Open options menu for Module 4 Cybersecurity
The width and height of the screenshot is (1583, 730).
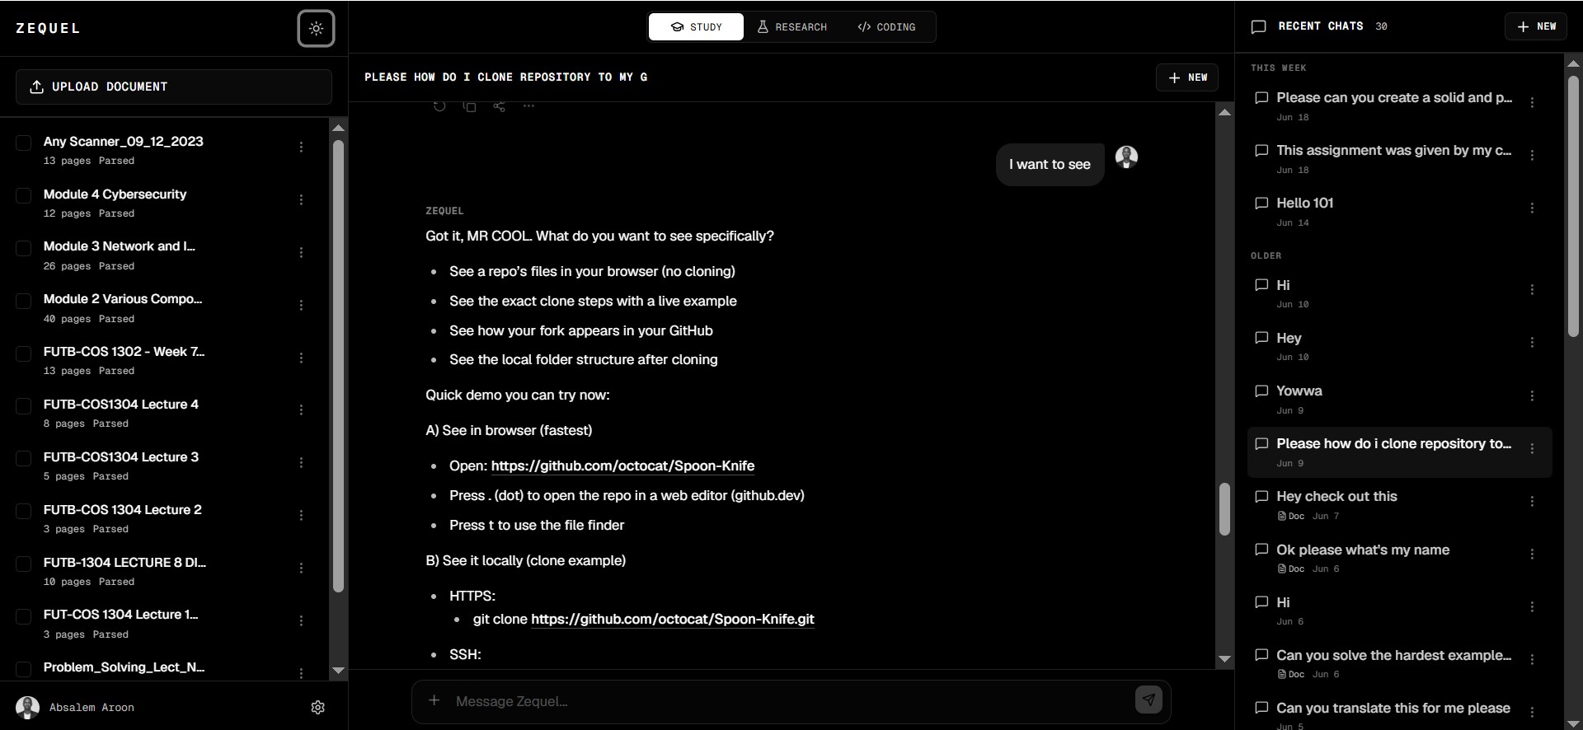tap(301, 200)
